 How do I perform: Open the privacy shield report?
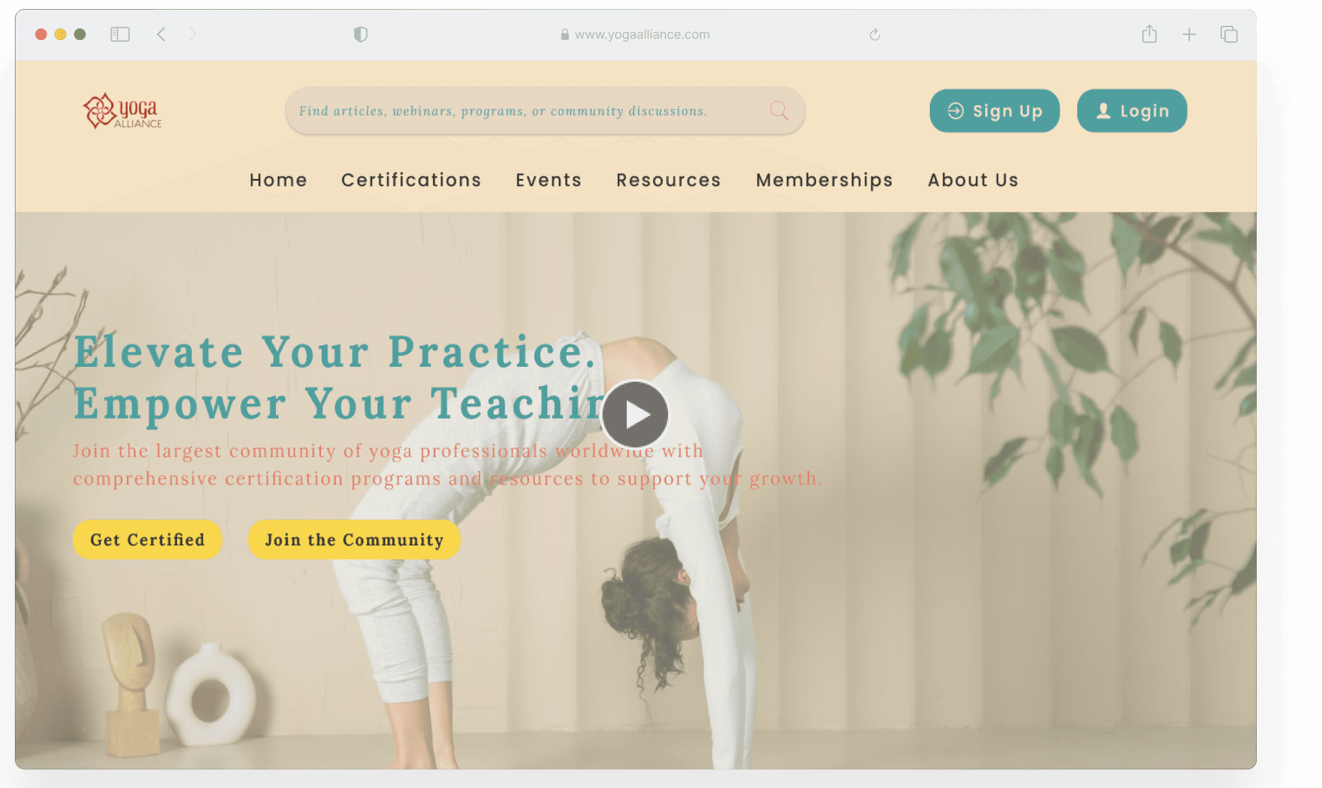[361, 34]
